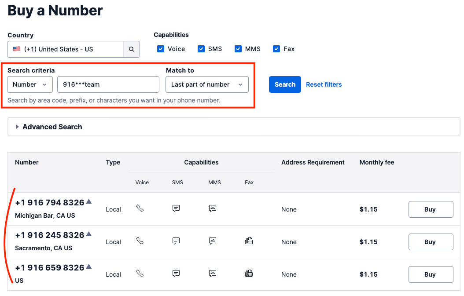Screen dimensions: 464x296
Task: Click the voice phone icon for +1 916 794 8326
Action: pos(140,208)
